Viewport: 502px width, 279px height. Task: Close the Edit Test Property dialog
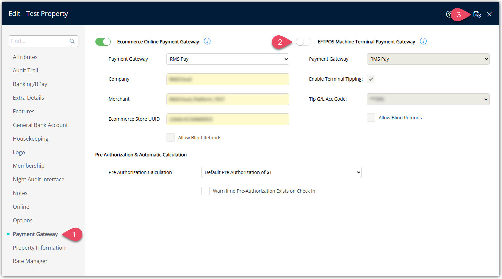point(489,14)
